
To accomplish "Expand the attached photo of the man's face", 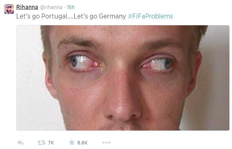I will pos(123,78).
